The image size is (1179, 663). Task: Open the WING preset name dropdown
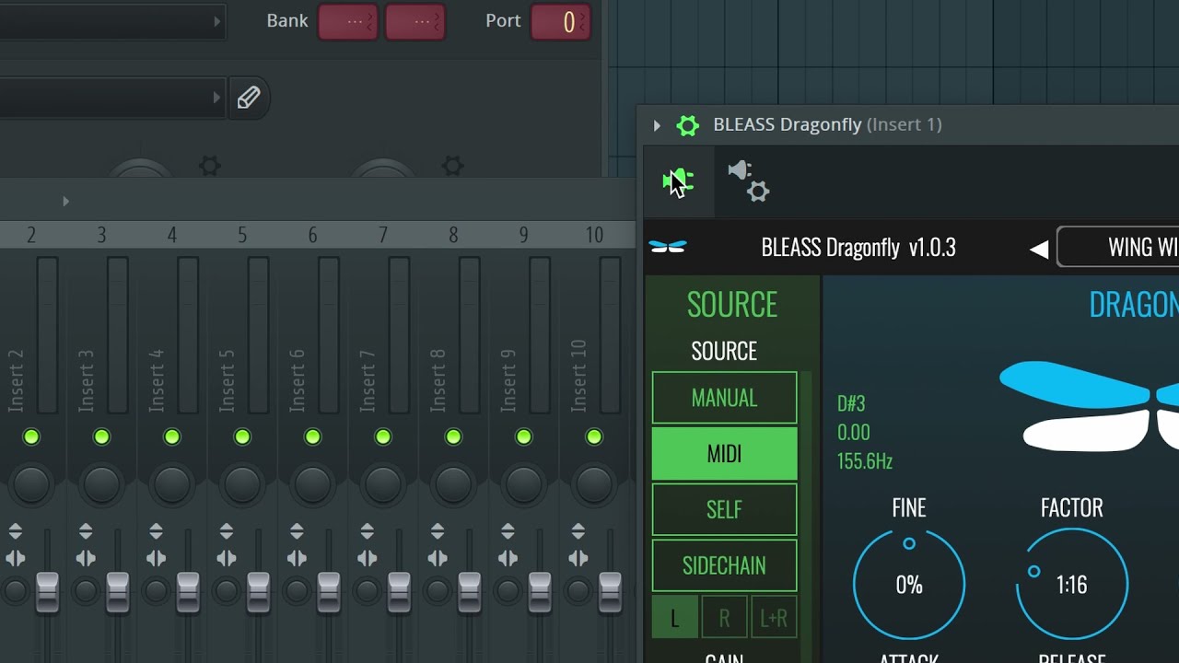pyautogui.click(x=1118, y=248)
